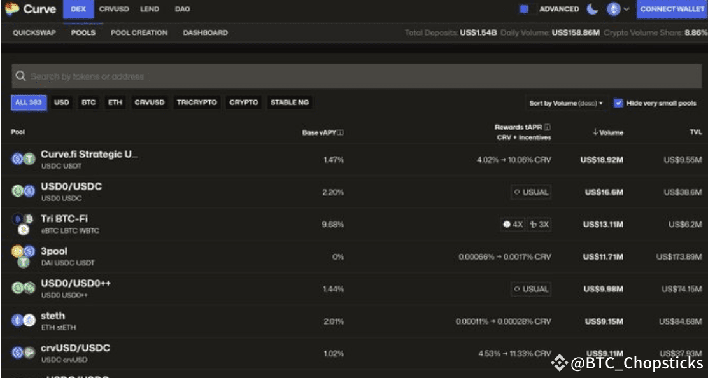The height and width of the screenshot is (378, 708).
Task: Open the Ethereum network selector icon
Action: [x=613, y=9]
